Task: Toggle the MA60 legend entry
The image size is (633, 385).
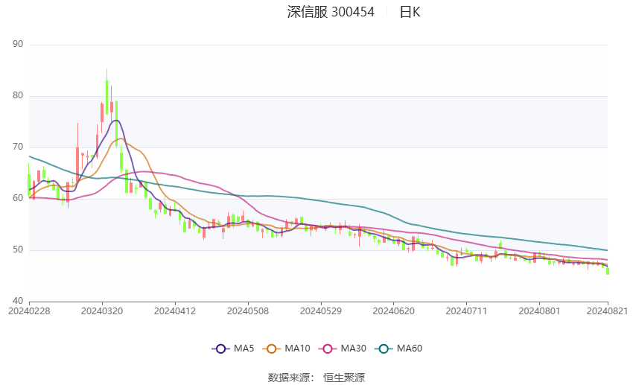Action: (398, 349)
